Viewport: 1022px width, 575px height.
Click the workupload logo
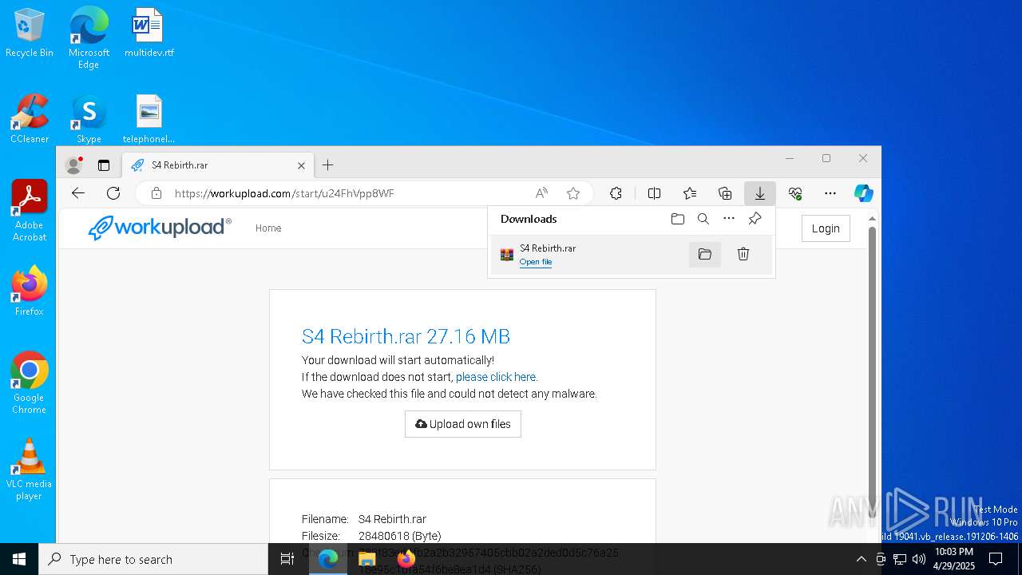[x=160, y=228]
